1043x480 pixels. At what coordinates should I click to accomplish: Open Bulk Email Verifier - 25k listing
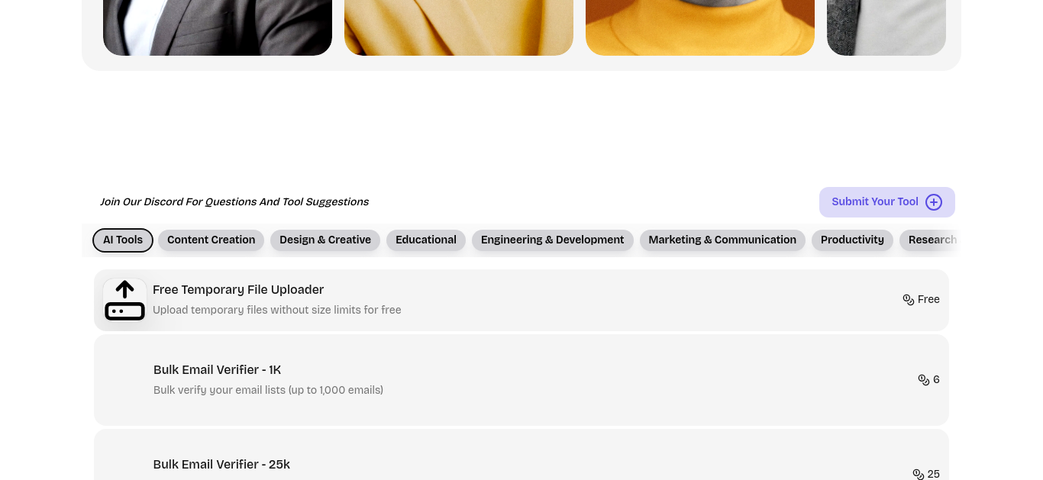[521, 455]
